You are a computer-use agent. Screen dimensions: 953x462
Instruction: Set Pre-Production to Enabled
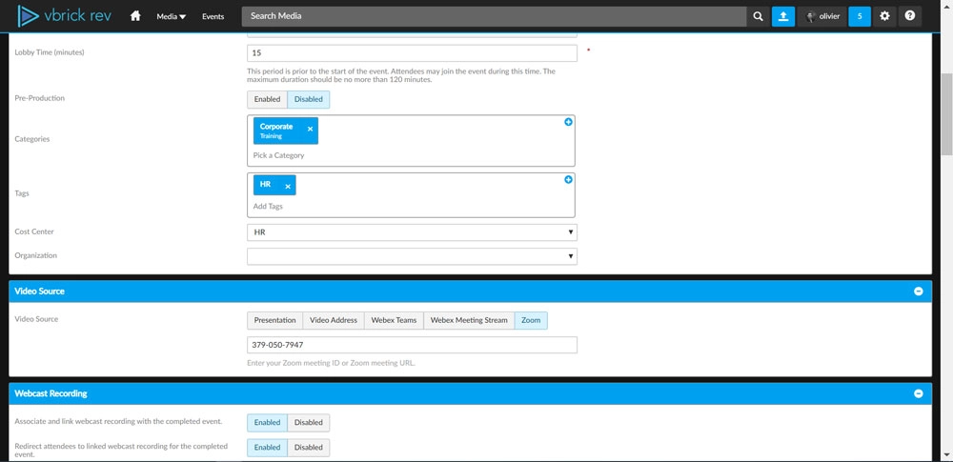(x=268, y=100)
